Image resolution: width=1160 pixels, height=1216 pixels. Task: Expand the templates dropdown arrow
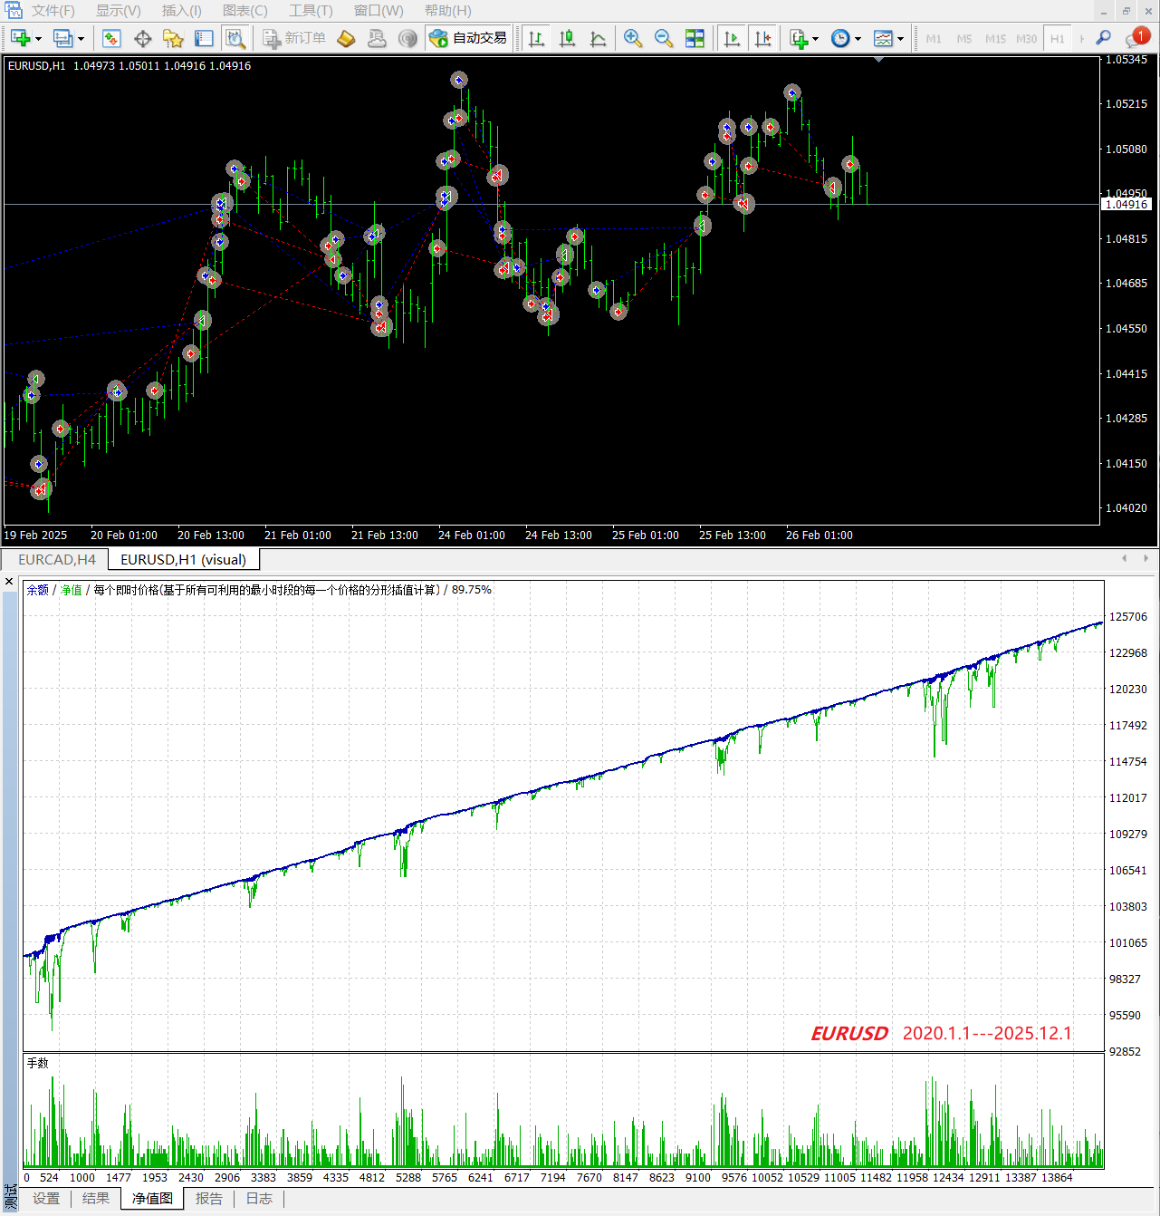900,38
